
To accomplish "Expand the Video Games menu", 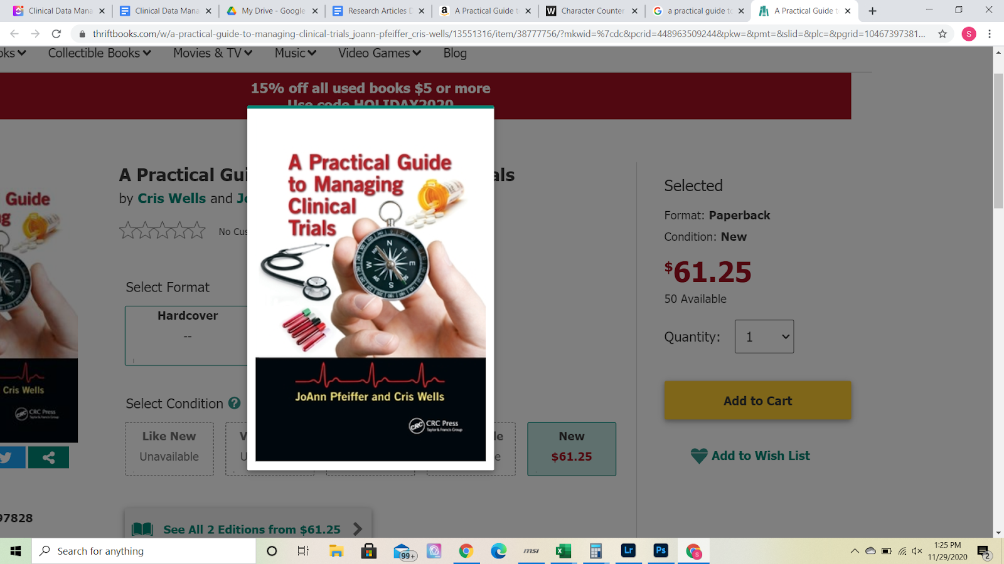I will pyautogui.click(x=380, y=53).
